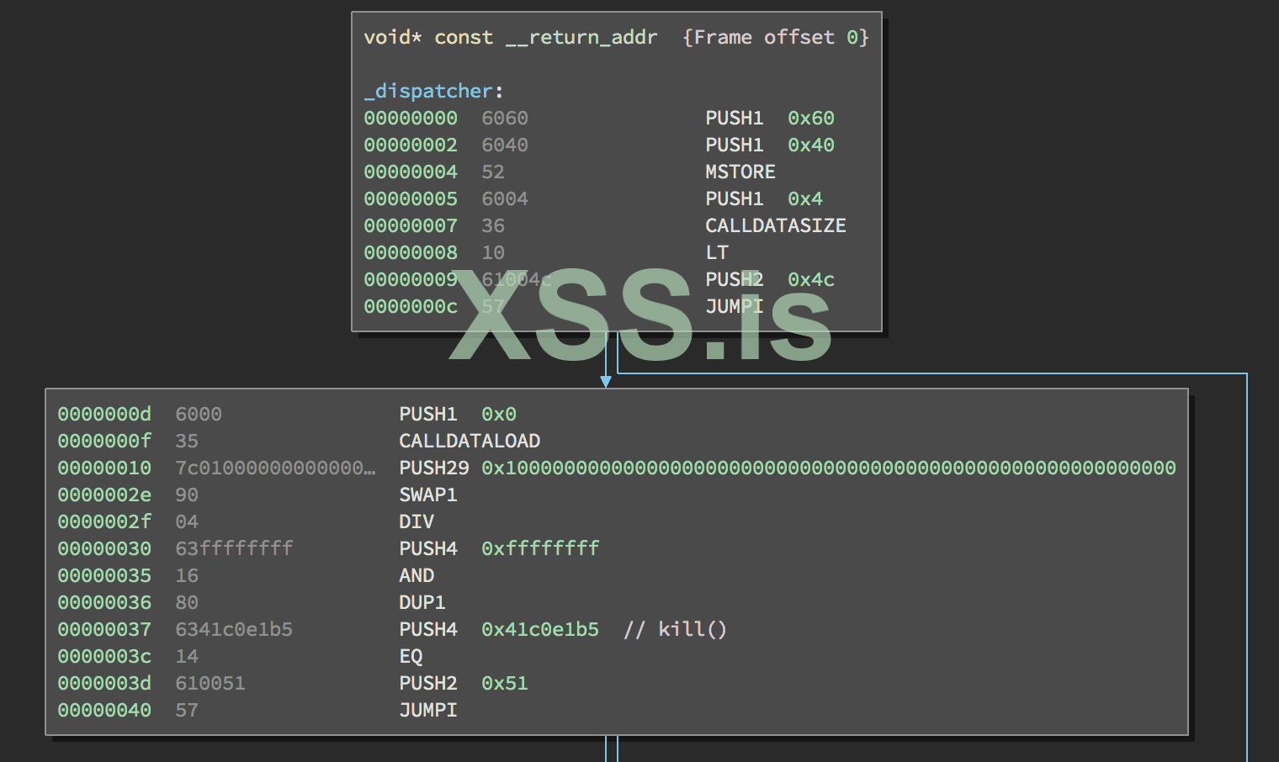This screenshot has width=1279, height=762.
Task: Click operand 0x40
Action: point(811,145)
